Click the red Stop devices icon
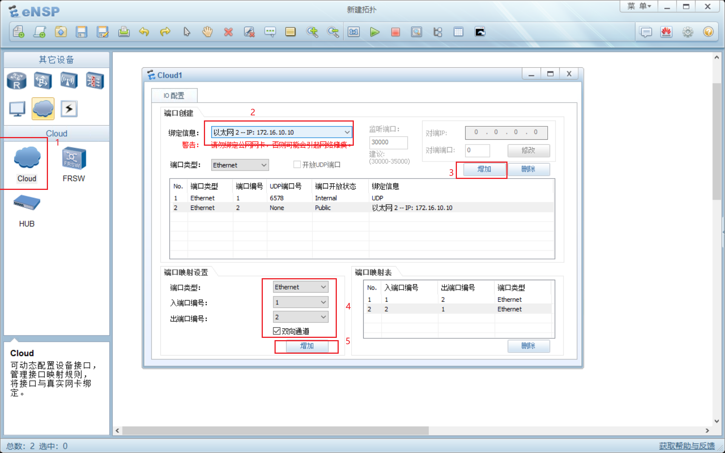 (395, 32)
